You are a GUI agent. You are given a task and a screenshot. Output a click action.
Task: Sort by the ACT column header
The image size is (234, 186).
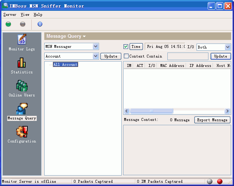coord(140,65)
